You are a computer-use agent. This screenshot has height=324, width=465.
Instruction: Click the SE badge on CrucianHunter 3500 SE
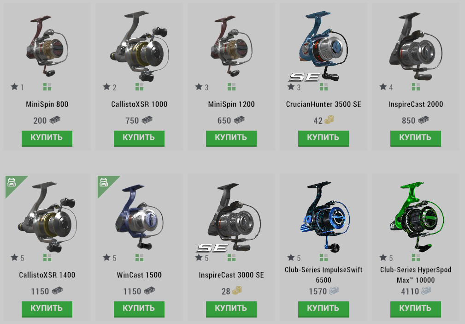304,78
